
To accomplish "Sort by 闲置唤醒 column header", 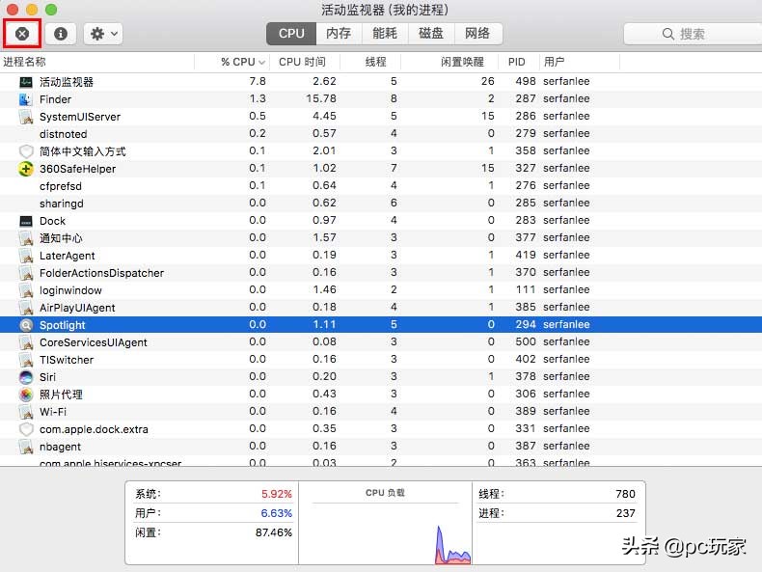I will 449,62.
